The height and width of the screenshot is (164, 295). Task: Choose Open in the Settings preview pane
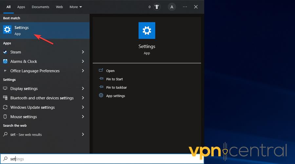(x=110, y=71)
